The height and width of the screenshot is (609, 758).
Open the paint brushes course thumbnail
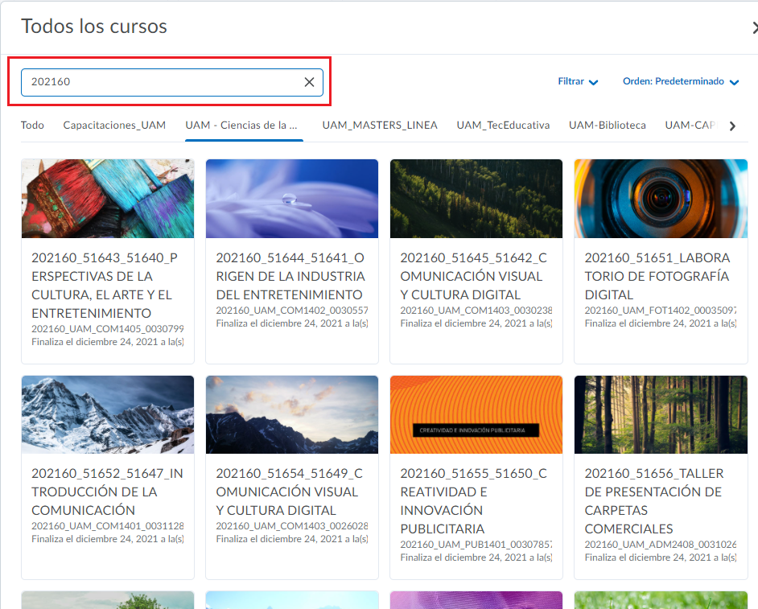click(x=108, y=199)
